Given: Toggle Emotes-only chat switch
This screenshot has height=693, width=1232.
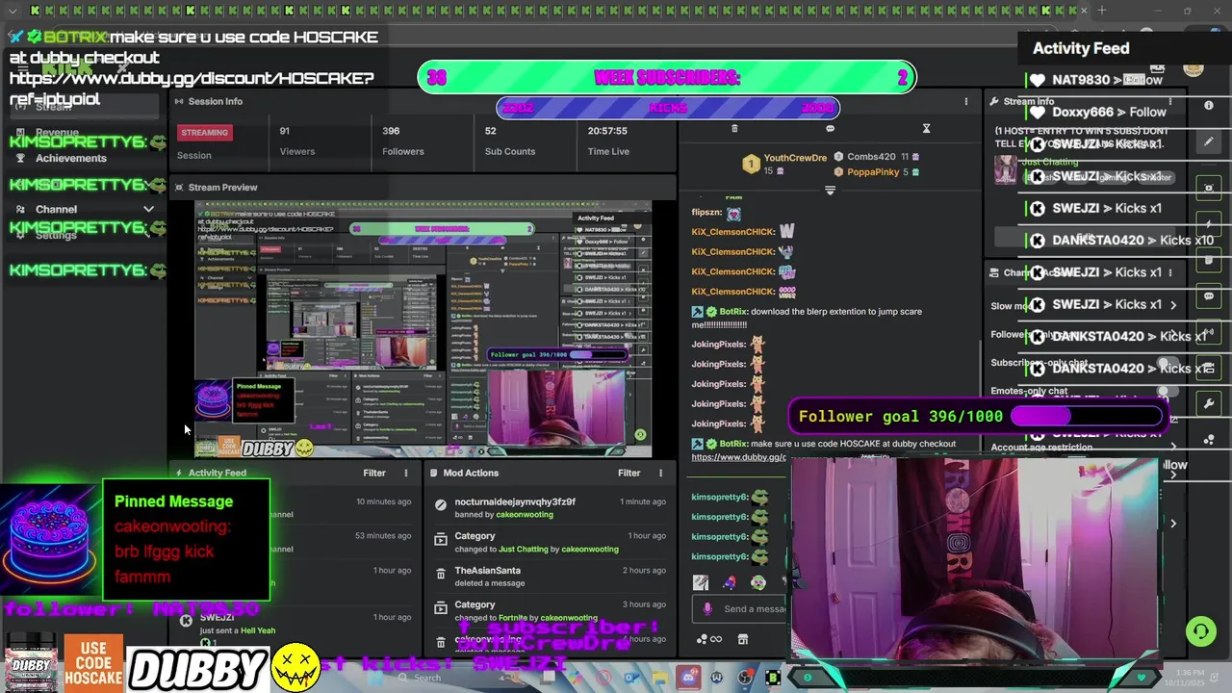Looking at the screenshot, I should point(1166,392).
